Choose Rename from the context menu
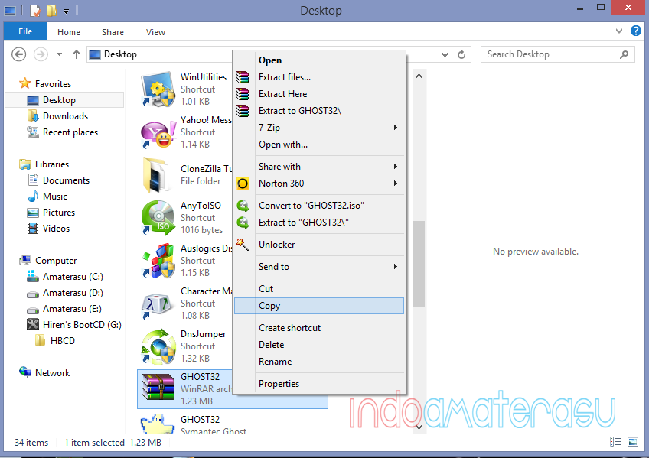This screenshot has height=458, width=649. click(x=318, y=362)
